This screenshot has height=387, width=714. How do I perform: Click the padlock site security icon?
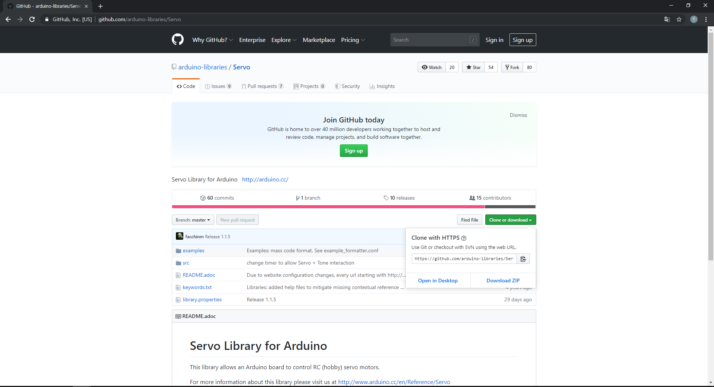47,19
